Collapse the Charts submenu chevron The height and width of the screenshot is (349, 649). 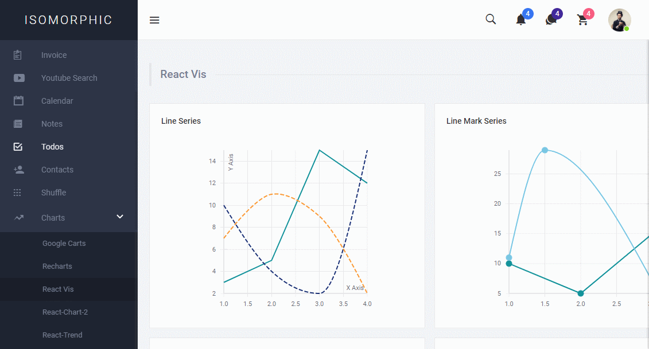click(119, 217)
